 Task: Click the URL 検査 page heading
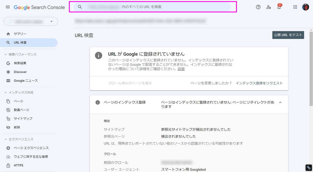[84, 35]
